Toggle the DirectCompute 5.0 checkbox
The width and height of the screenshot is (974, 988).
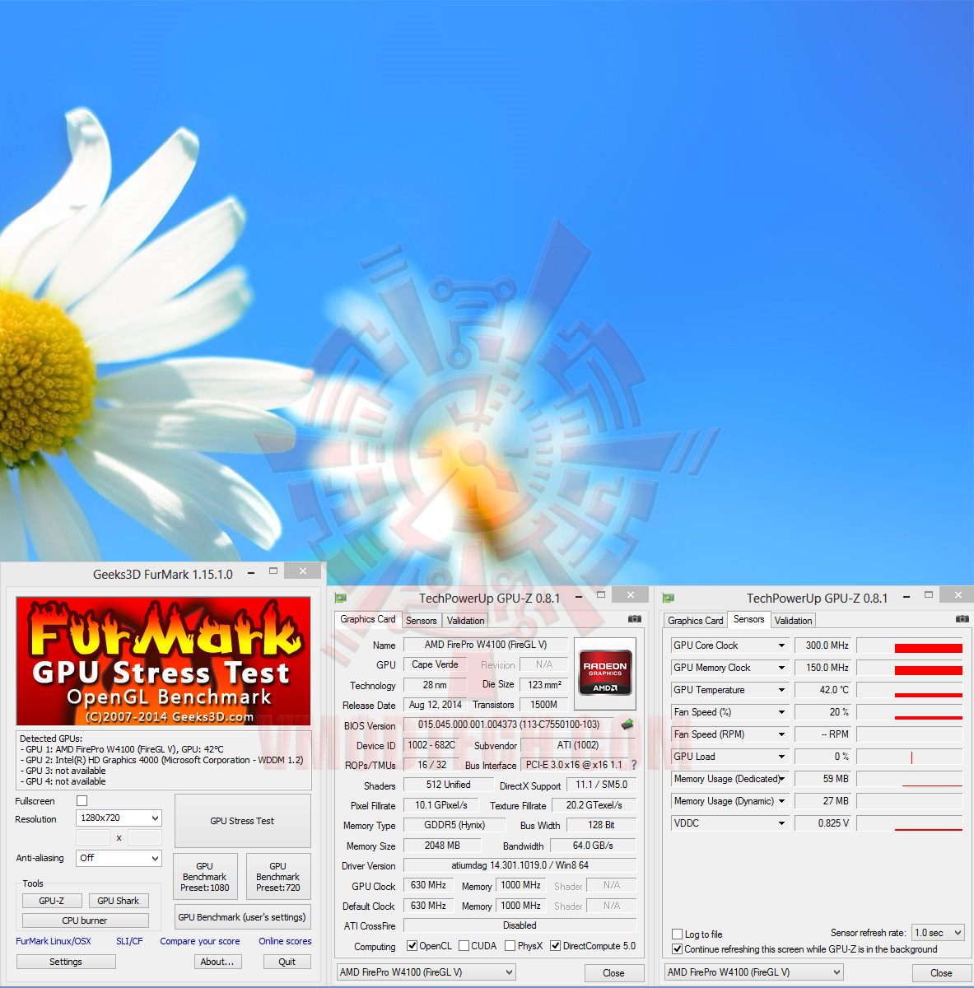[556, 946]
